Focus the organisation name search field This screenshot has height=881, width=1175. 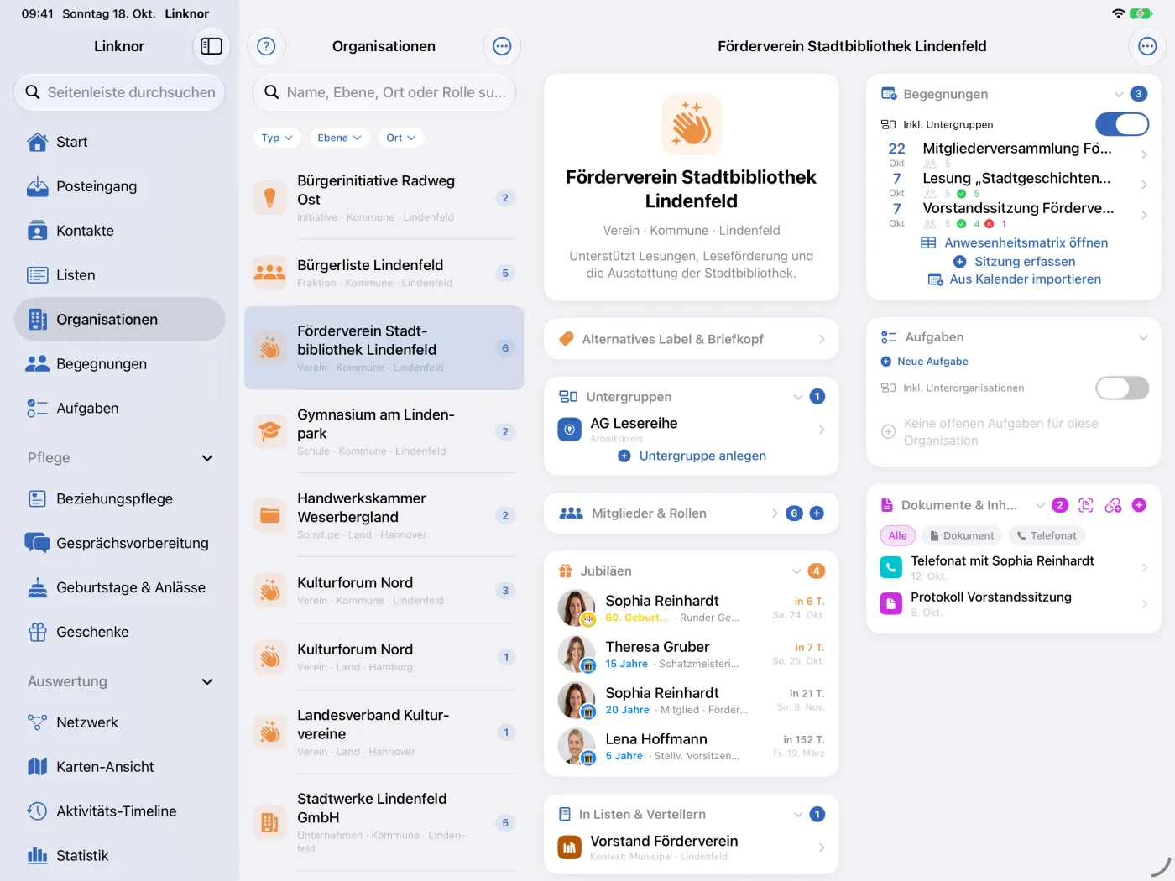384,92
